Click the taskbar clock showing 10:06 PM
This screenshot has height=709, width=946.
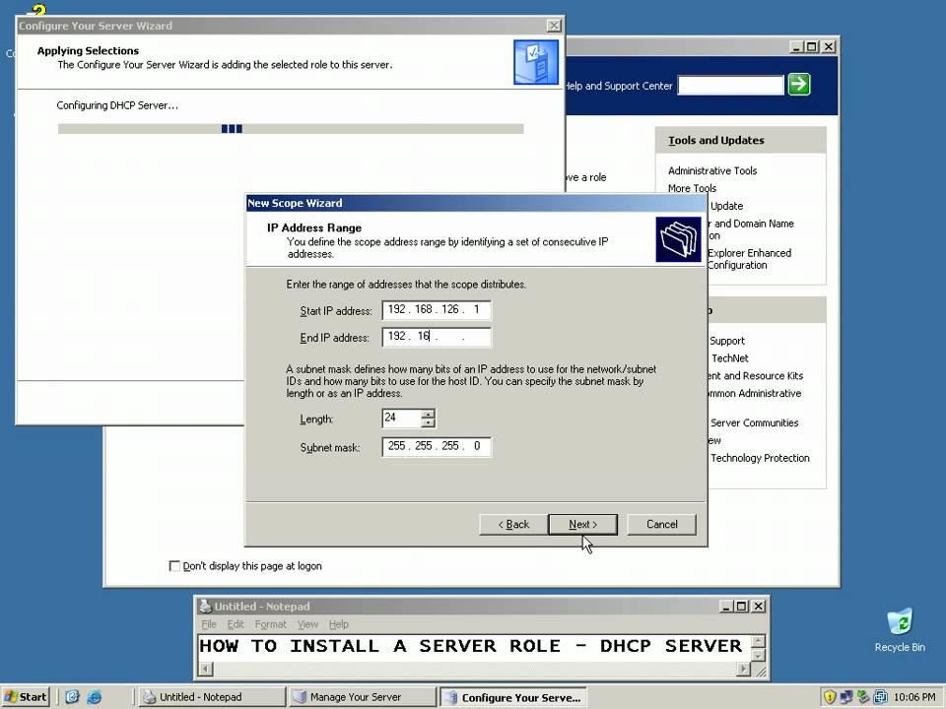(x=914, y=697)
